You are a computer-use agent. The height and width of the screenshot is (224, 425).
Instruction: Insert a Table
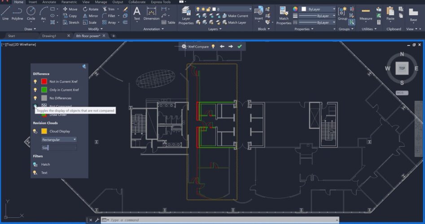pyautogui.click(x=168, y=22)
